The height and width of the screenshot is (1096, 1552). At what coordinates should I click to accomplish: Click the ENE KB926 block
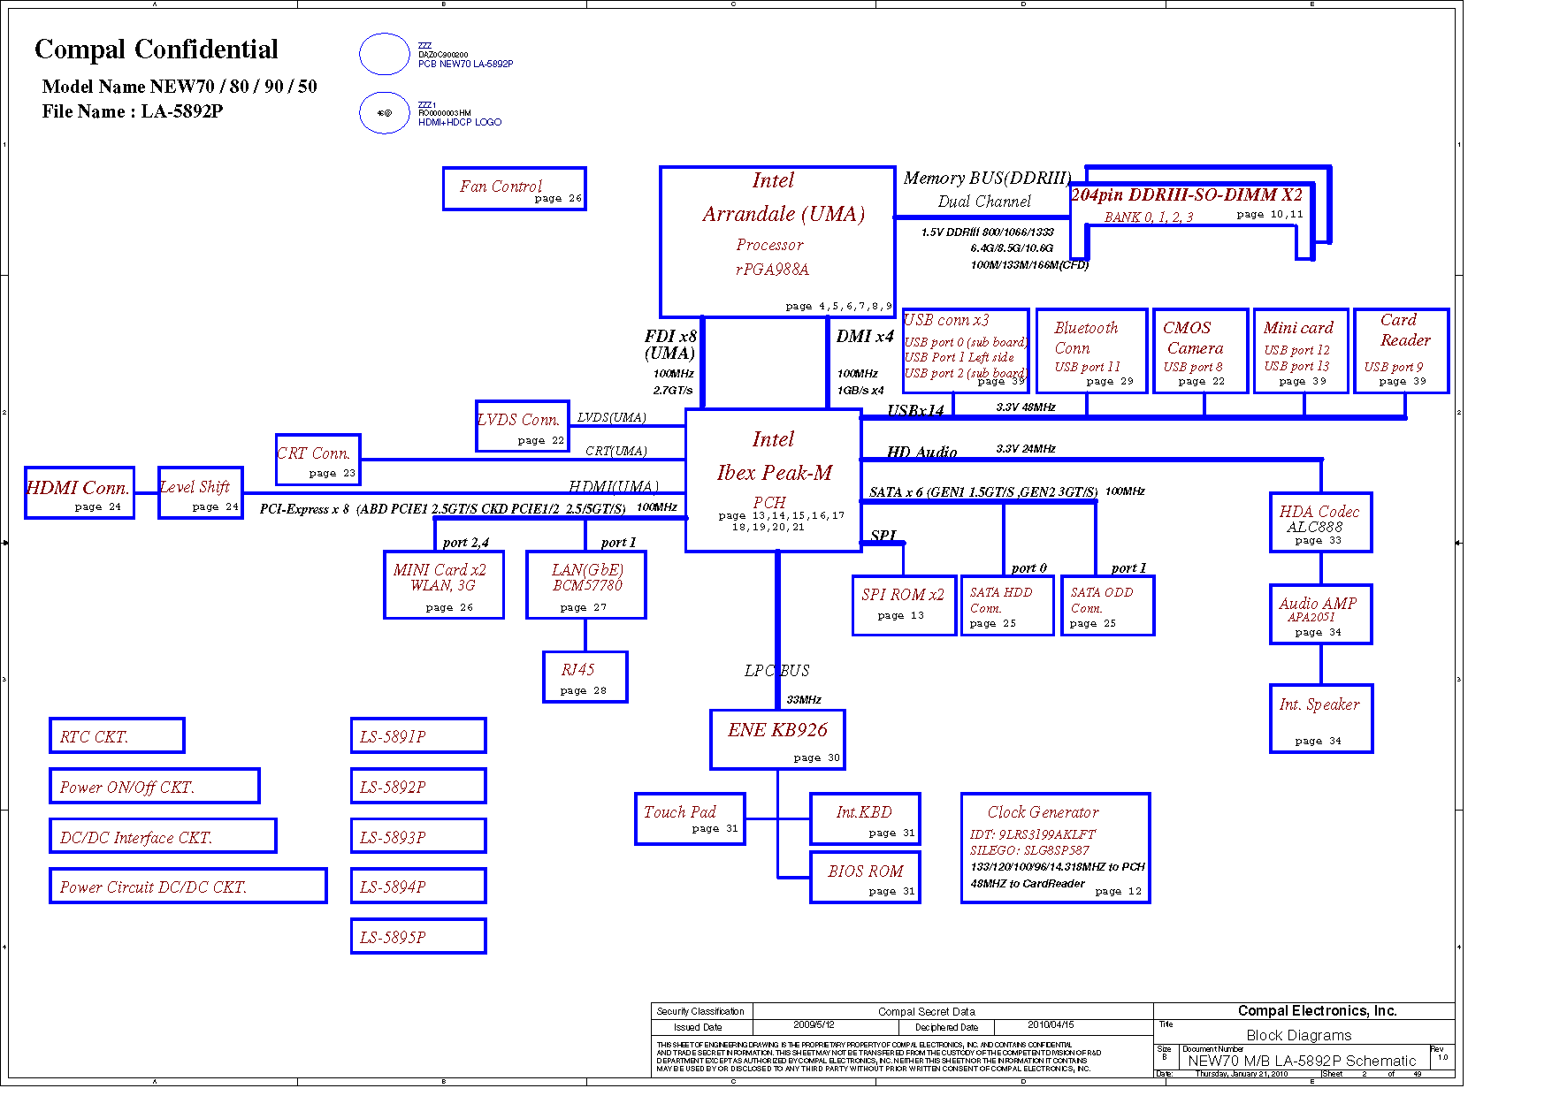[777, 740]
